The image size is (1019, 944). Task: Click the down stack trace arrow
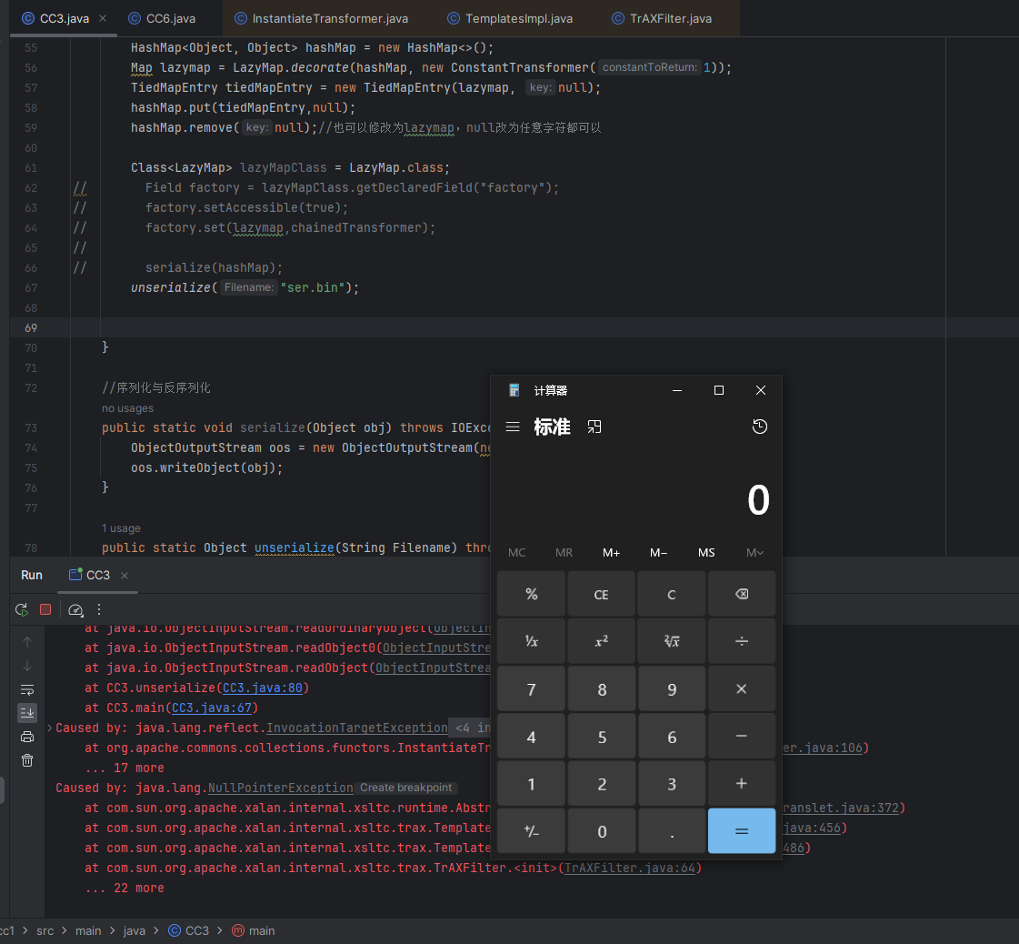pos(27,666)
